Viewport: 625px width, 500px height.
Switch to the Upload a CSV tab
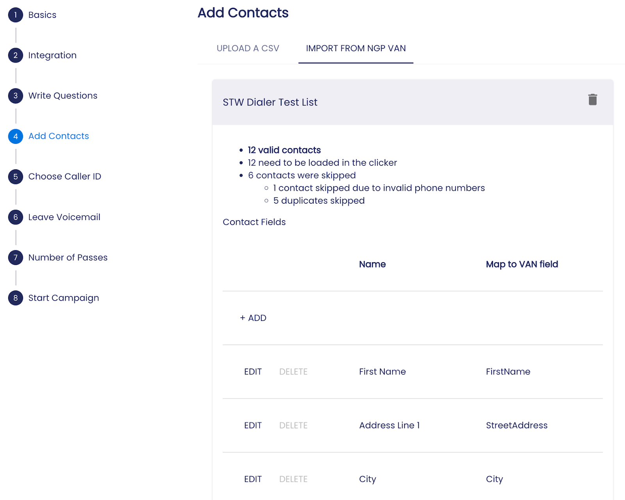point(248,48)
